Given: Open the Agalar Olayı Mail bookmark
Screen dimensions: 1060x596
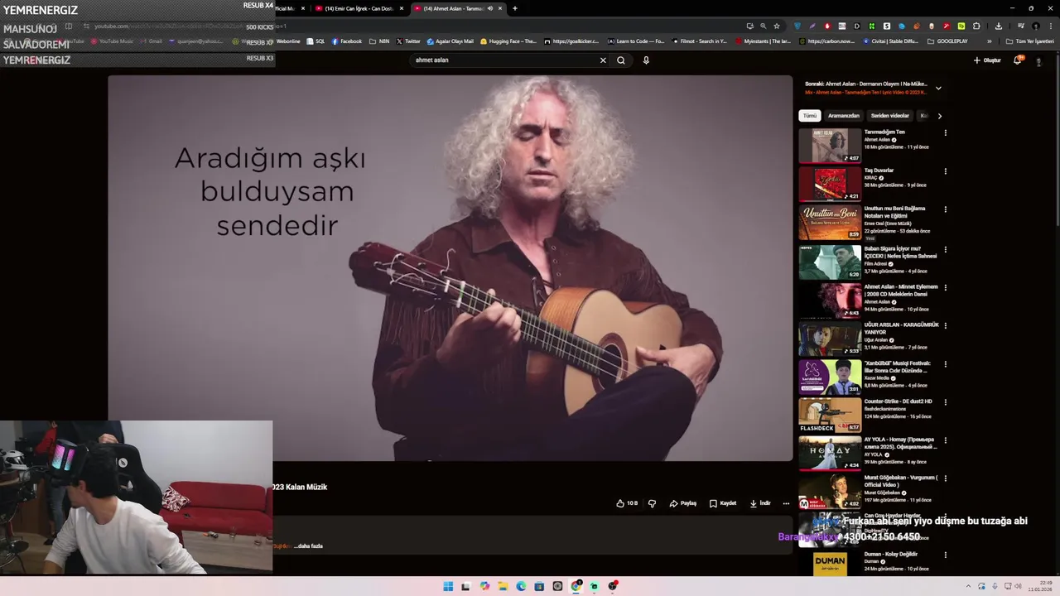Looking at the screenshot, I should pos(450,41).
